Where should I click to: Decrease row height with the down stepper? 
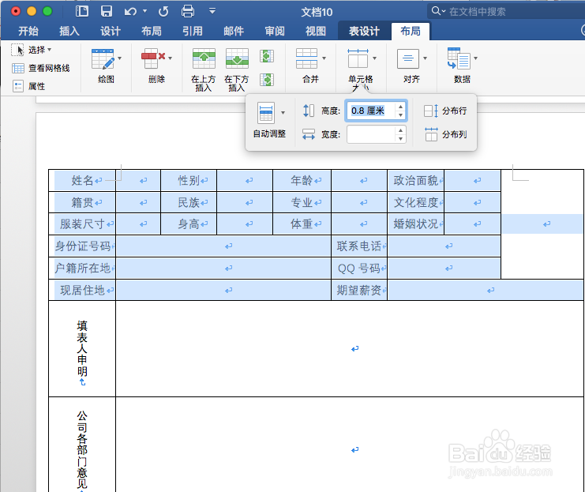[x=401, y=115]
